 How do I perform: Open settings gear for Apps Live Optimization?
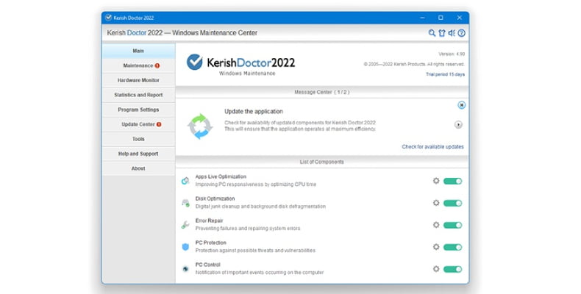(436, 181)
